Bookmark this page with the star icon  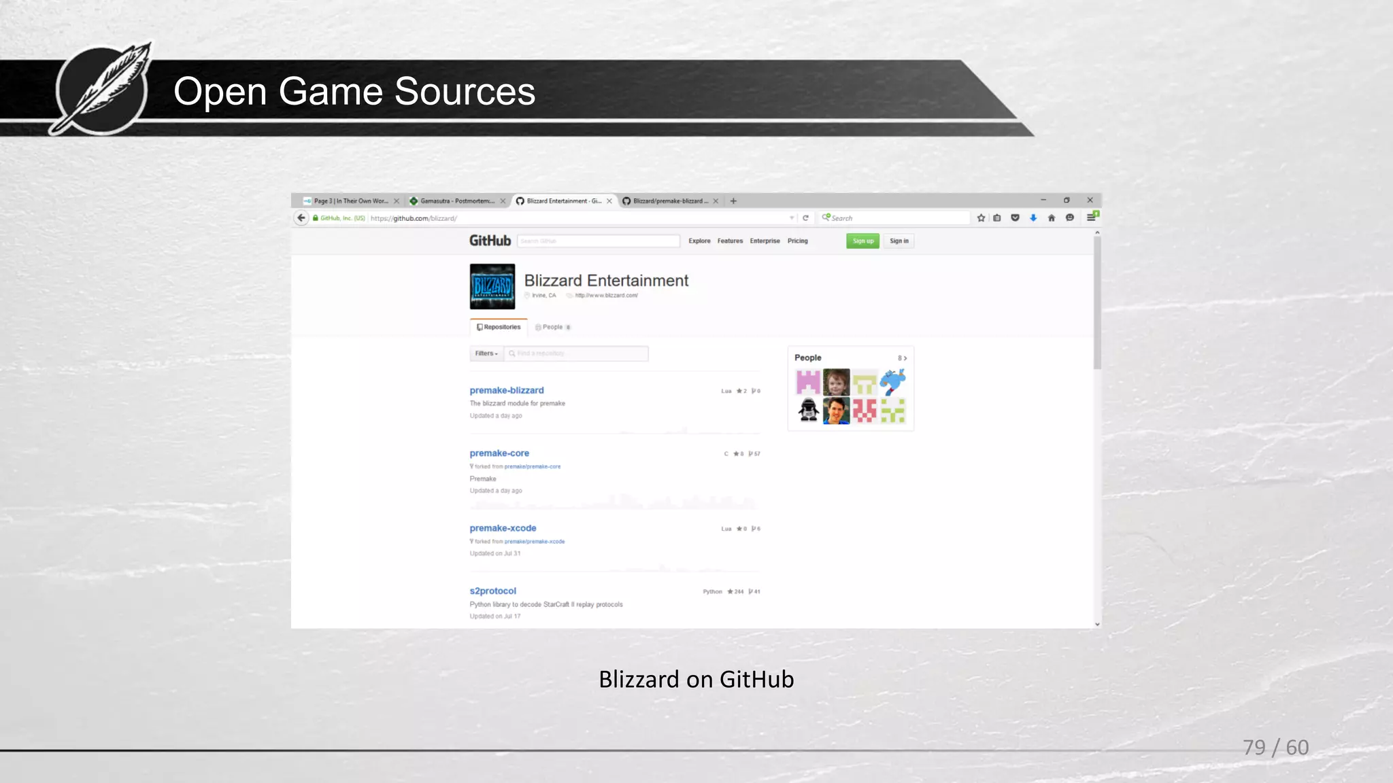click(981, 217)
